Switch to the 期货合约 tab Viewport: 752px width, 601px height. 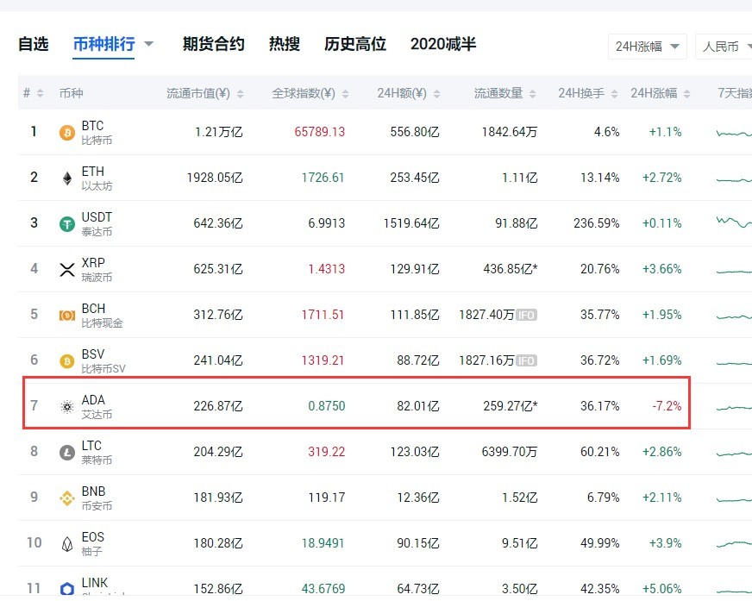(x=213, y=43)
